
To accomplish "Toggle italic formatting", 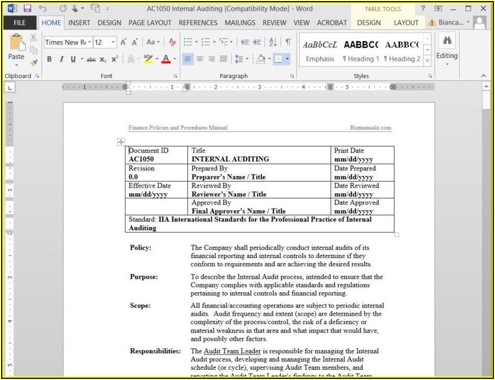I will (x=61, y=59).
